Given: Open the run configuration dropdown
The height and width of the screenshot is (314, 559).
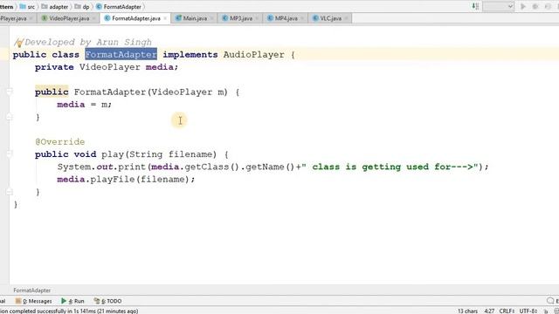Looking at the screenshot, I should [499, 6].
